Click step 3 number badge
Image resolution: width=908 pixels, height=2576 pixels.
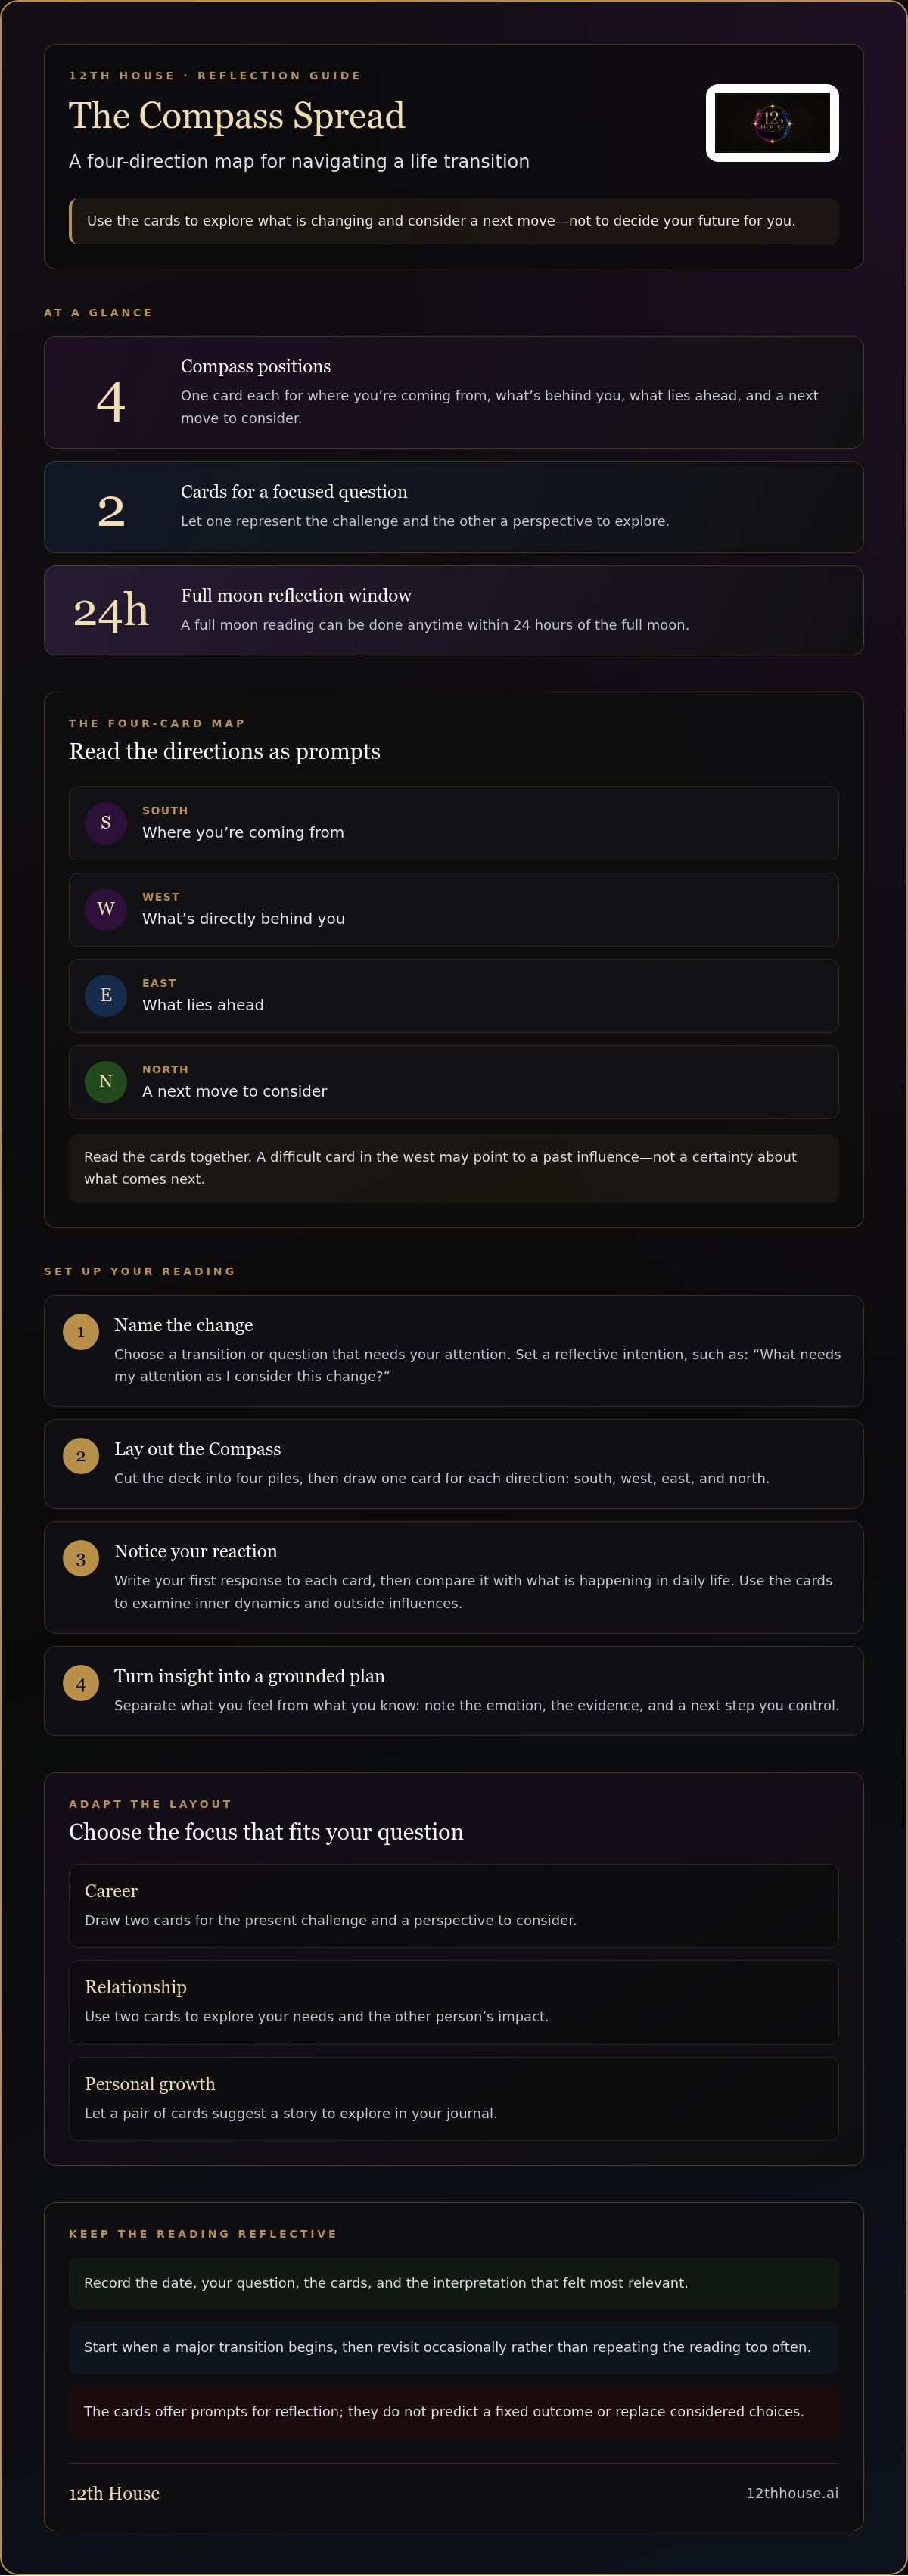[81, 1559]
